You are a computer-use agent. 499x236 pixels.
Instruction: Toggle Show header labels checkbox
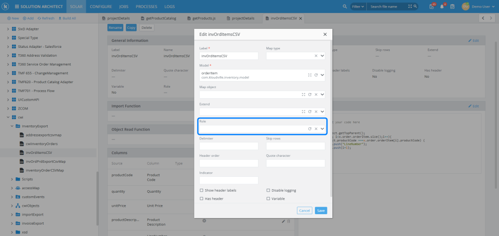point(201,190)
